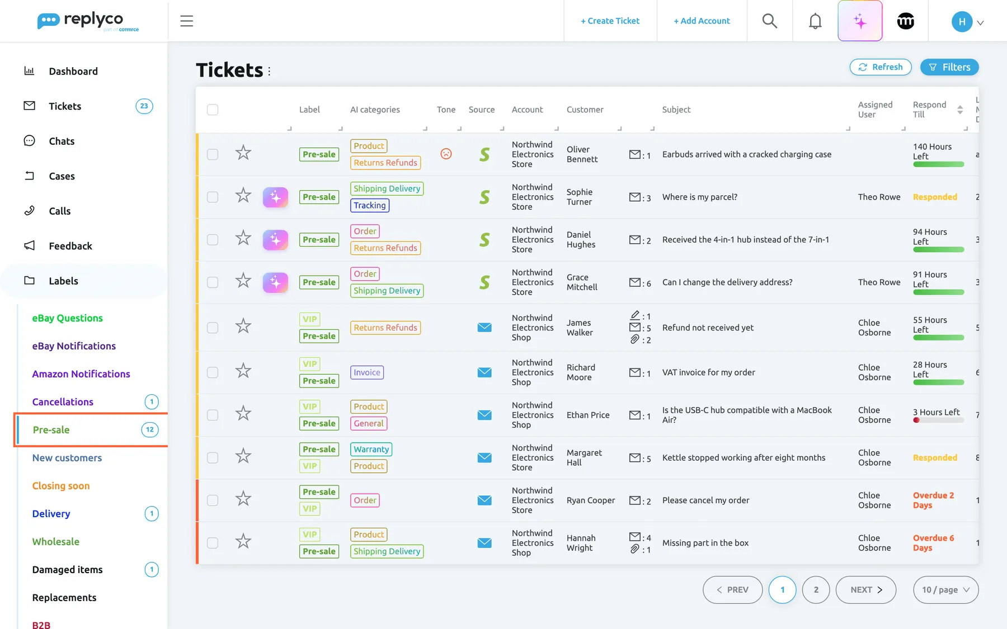
Task: Click the attachment icon on Hannah Wright row
Action: click(x=635, y=549)
